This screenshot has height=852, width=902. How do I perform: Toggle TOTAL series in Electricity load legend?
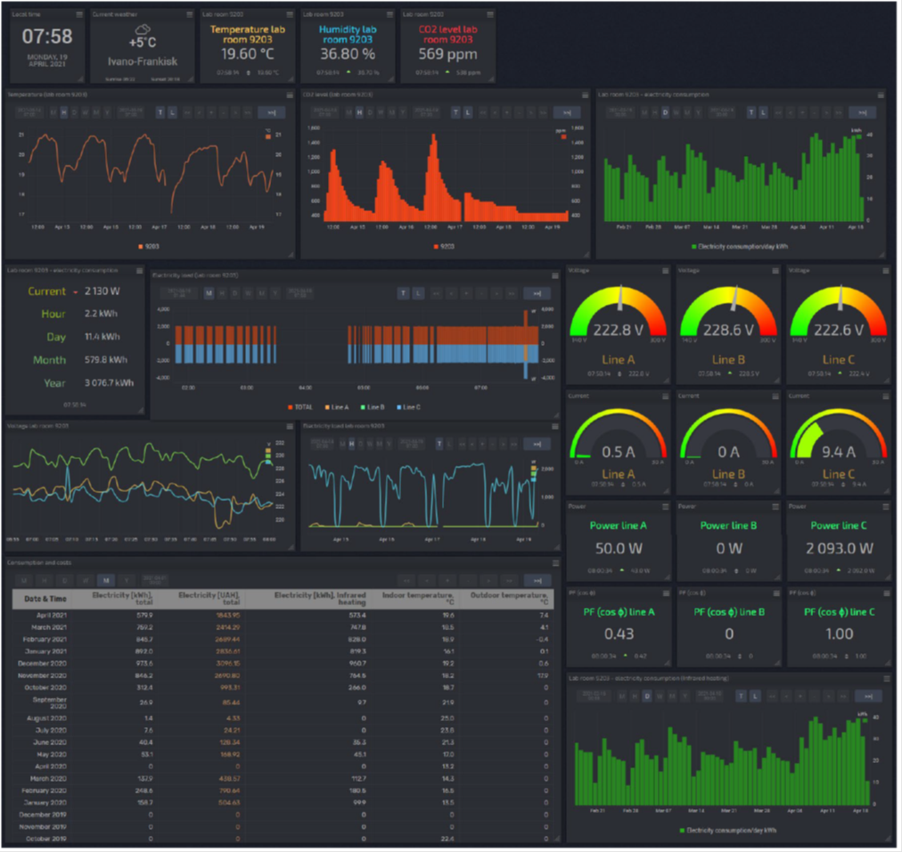300,407
